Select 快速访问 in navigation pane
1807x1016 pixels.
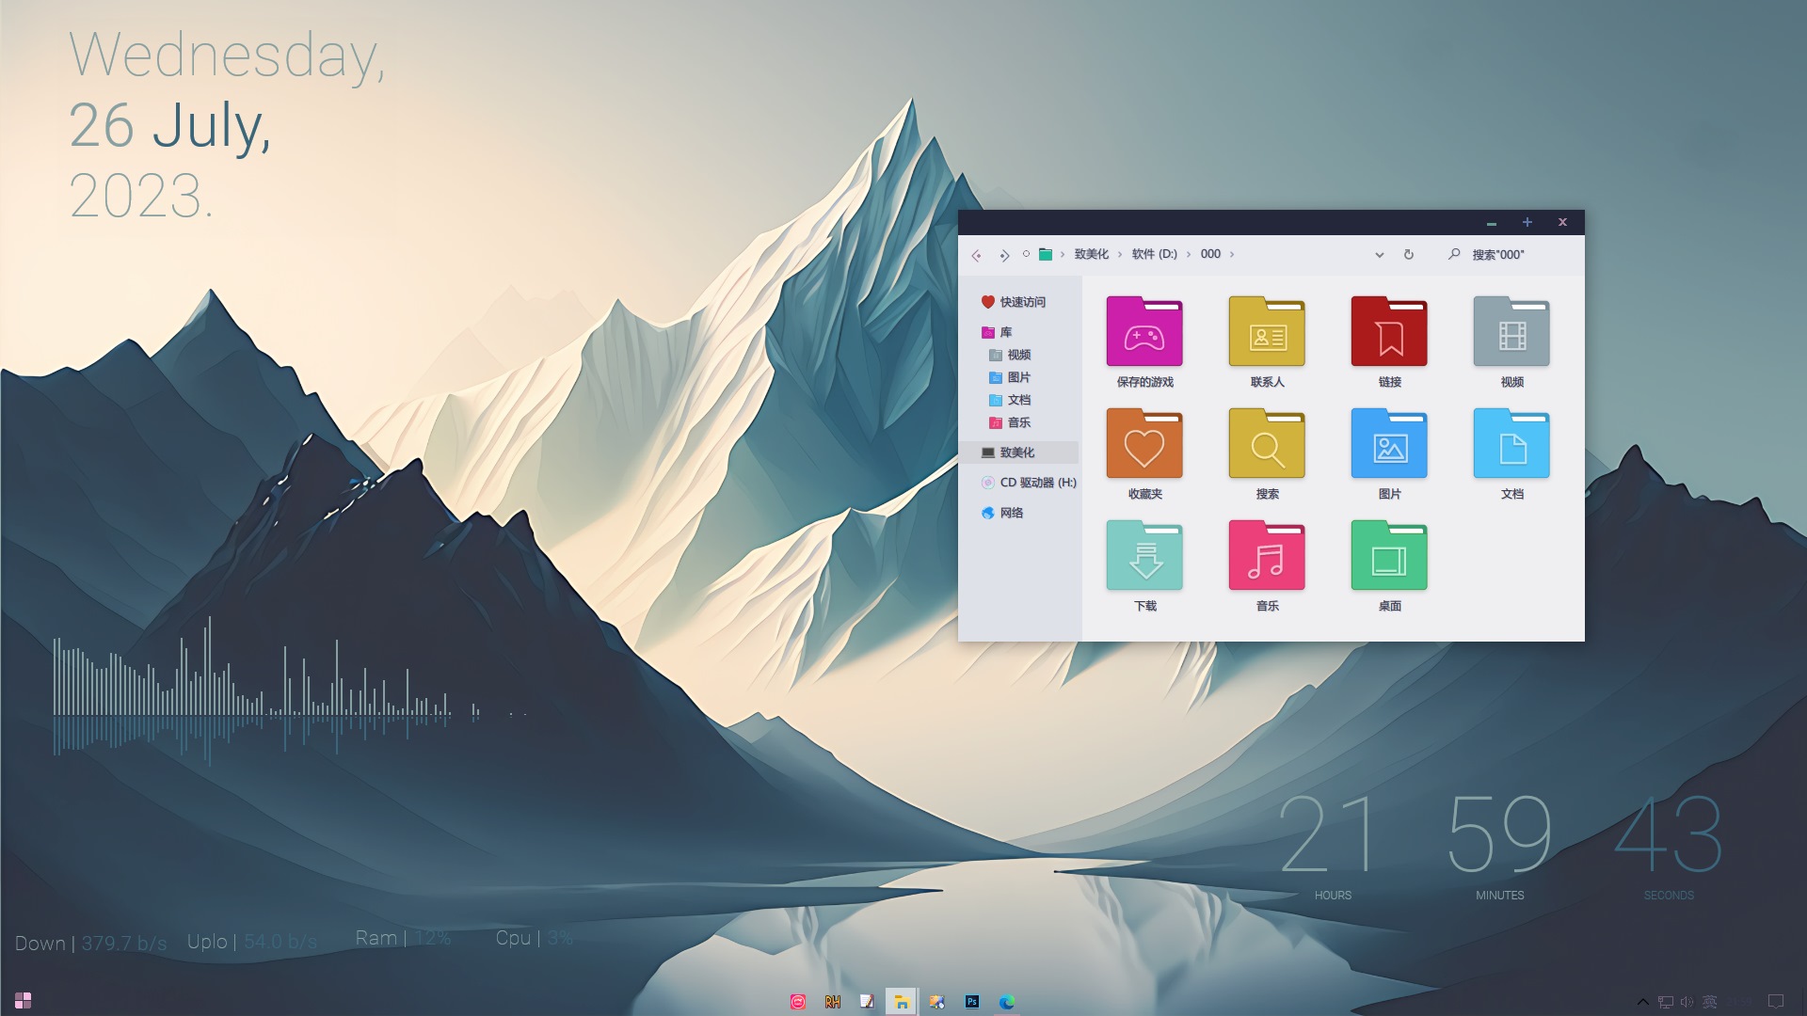coord(1022,302)
